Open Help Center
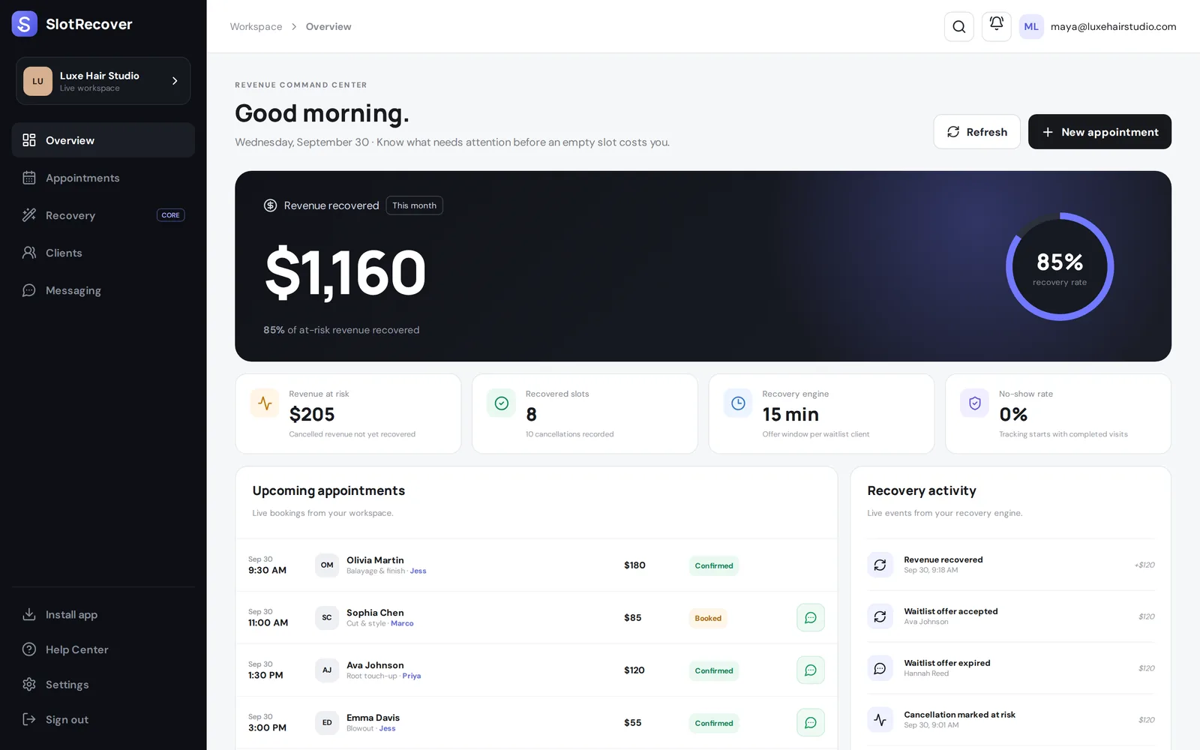This screenshot has height=750, width=1200. tap(103, 649)
